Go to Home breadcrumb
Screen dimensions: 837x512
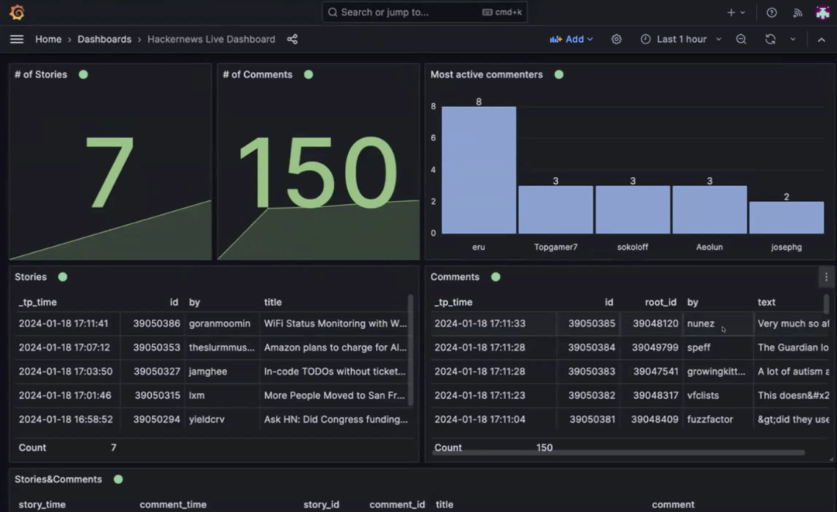pos(48,39)
